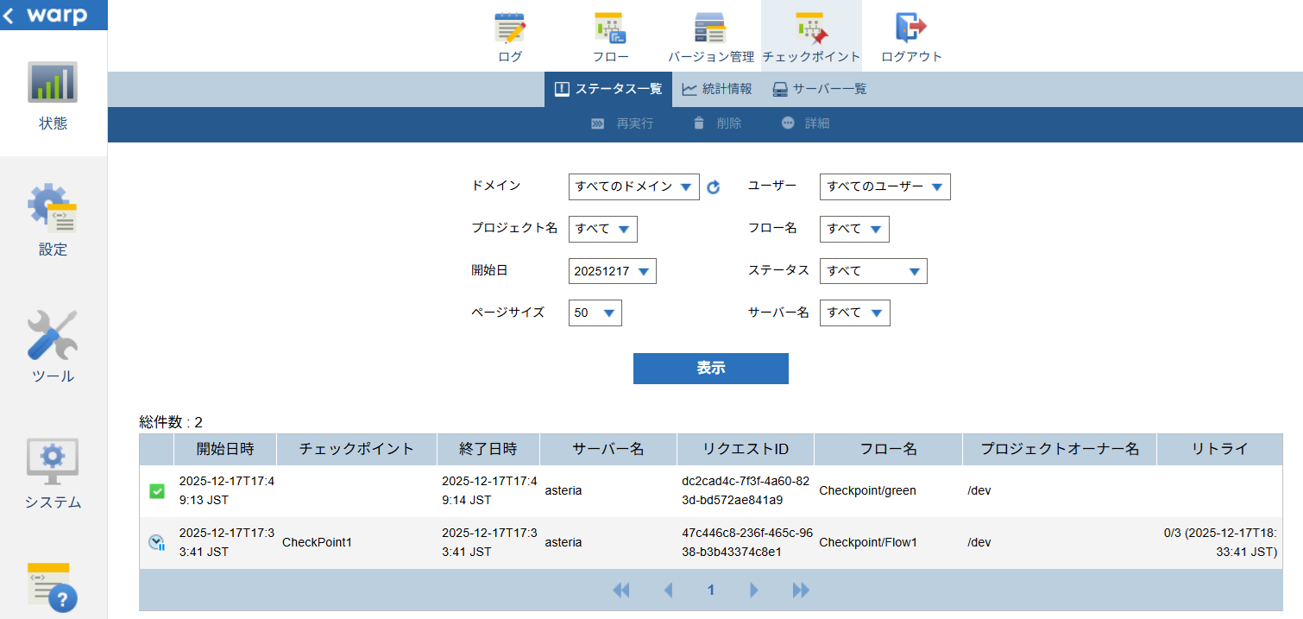
Task: Click green check status icon of Checkpoint/green row
Action: [x=156, y=491]
